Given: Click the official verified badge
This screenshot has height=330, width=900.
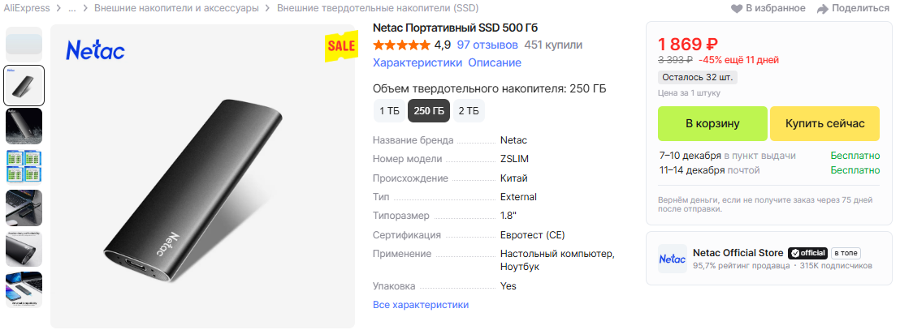Looking at the screenshot, I should (808, 252).
